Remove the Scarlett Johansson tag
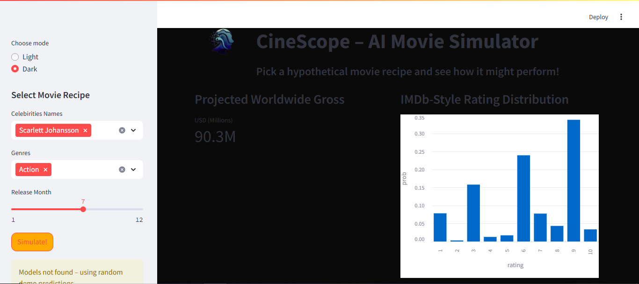Viewport: 639px width, 284px height. point(85,131)
